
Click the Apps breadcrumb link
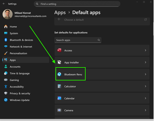(x=60, y=13)
